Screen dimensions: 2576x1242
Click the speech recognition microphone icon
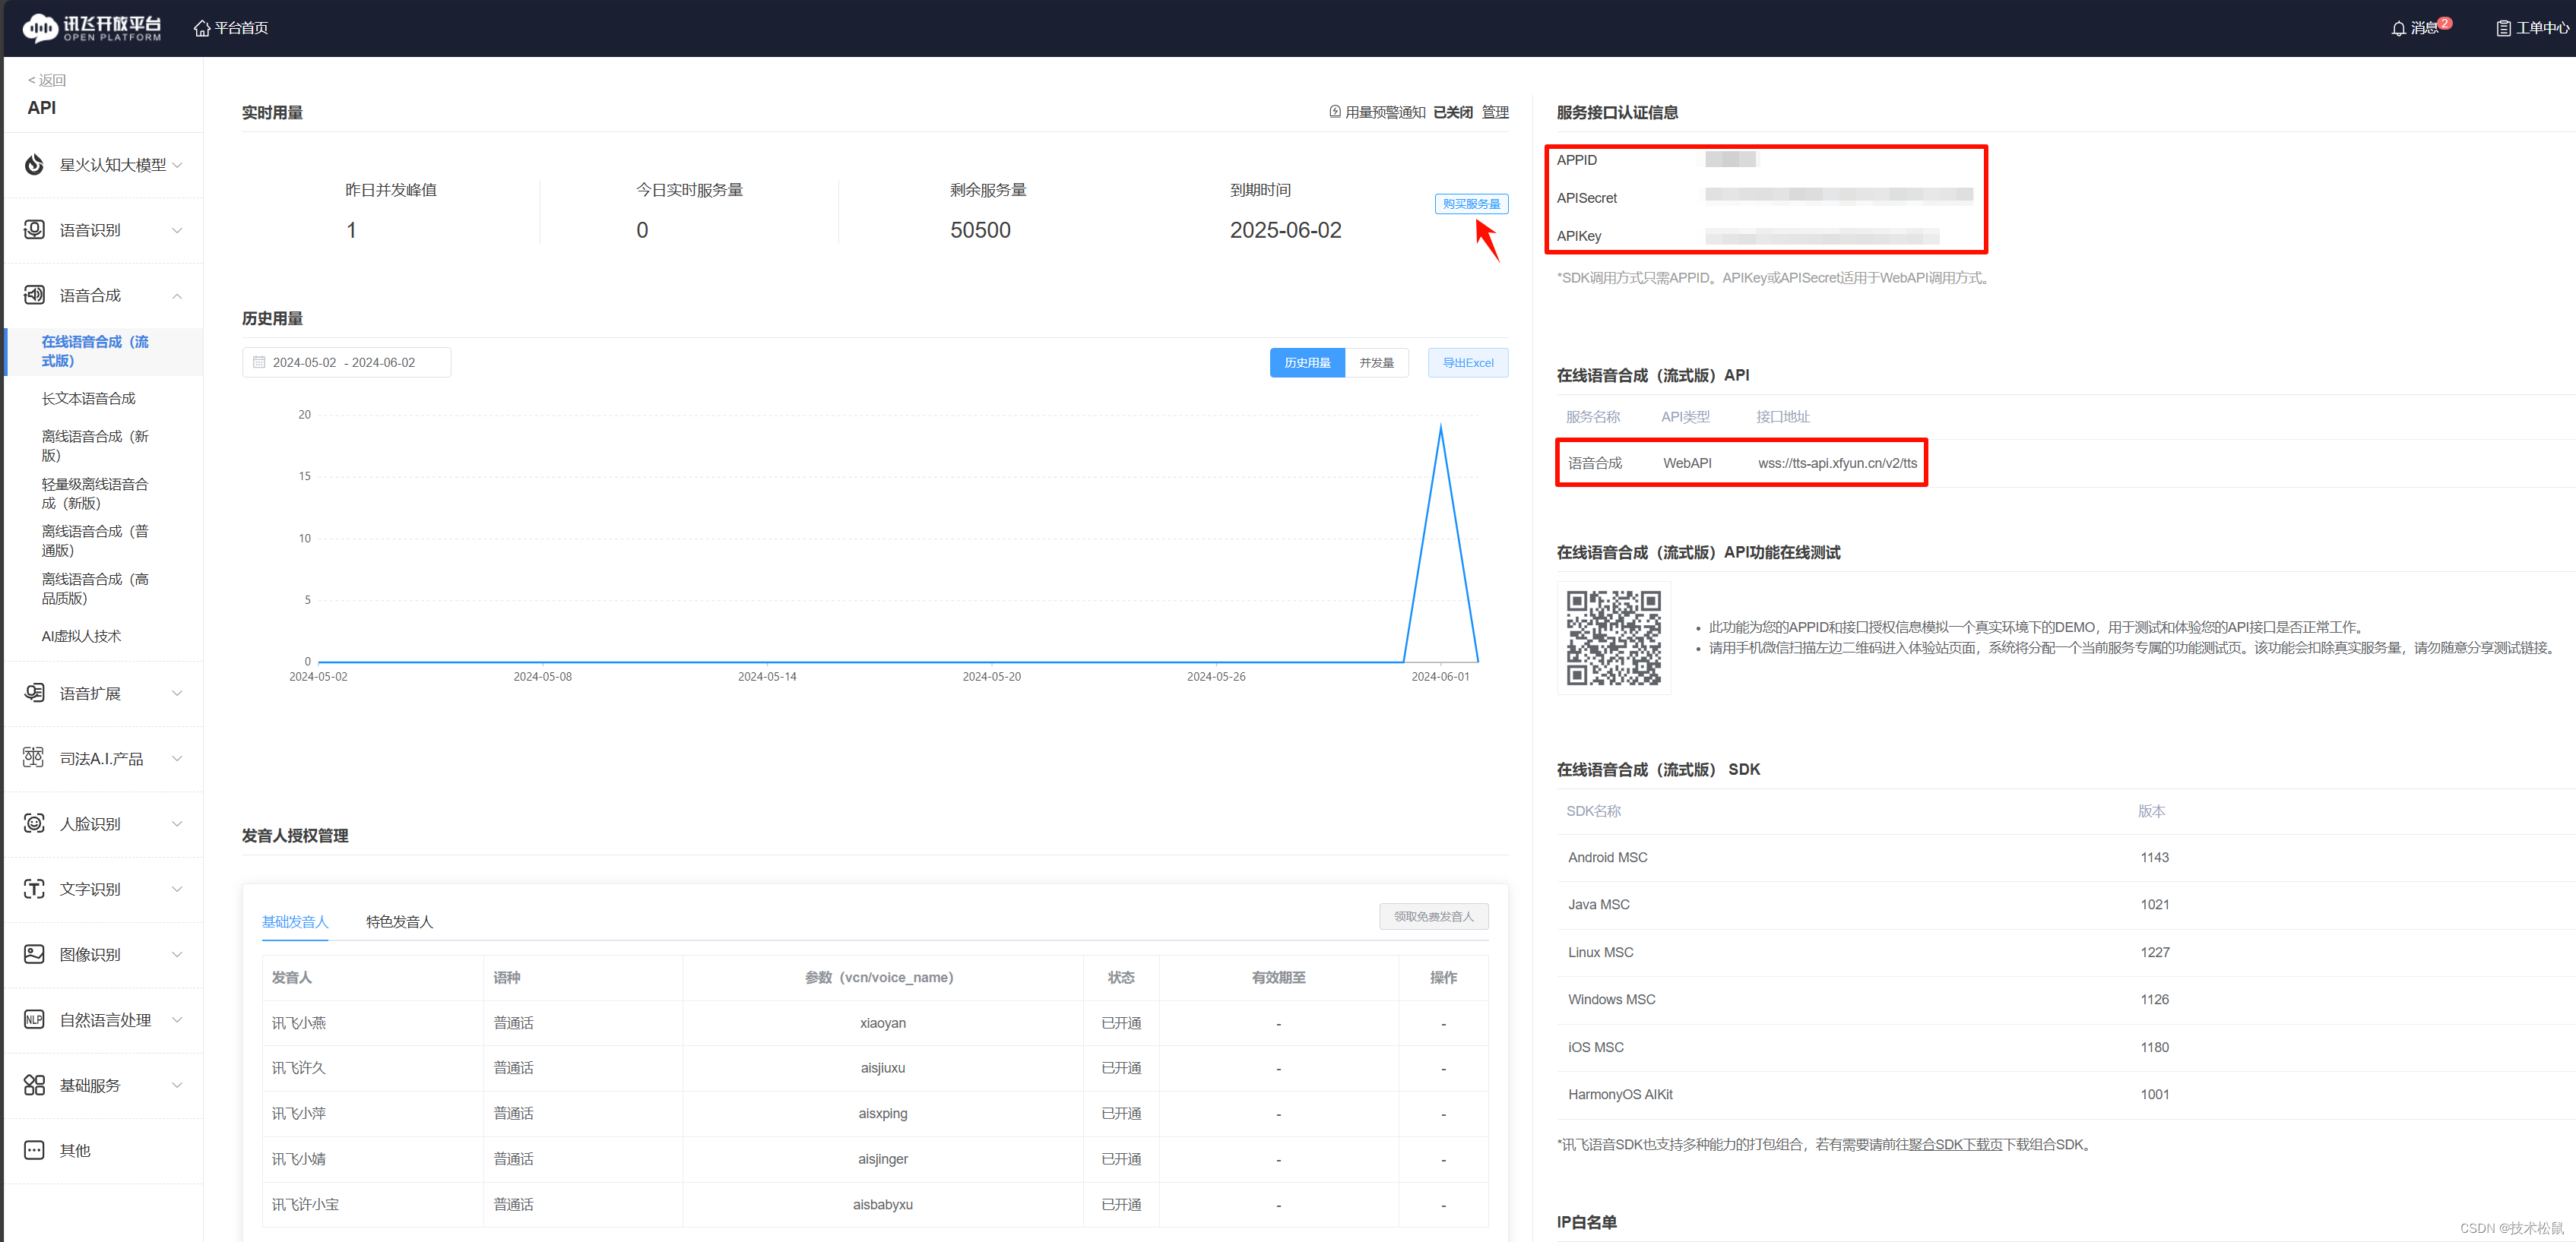(x=34, y=230)
